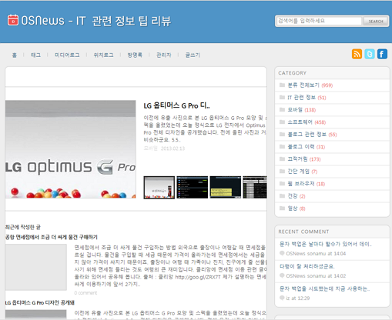Click folder icon beside 끄적거림

pos(282,158)
